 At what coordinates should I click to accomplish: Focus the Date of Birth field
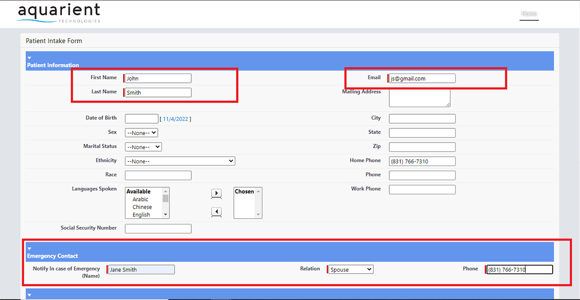click(142, 119)
